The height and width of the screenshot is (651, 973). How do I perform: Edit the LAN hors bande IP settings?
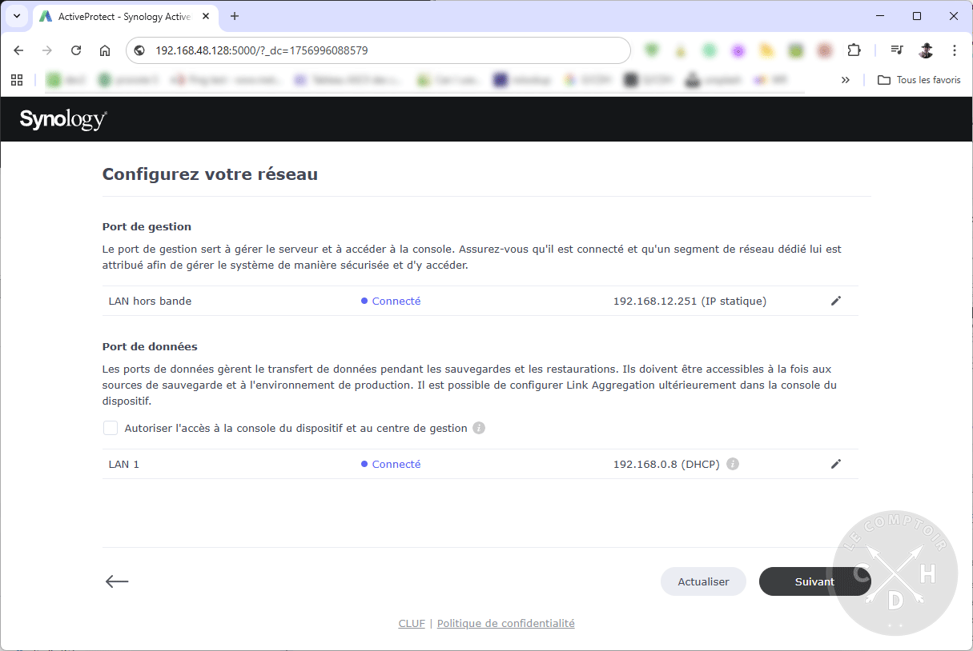point(835,300)
